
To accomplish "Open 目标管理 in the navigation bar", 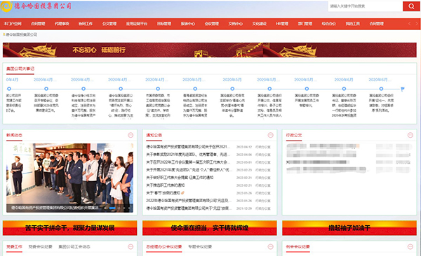I will click(x=164, y=24).
